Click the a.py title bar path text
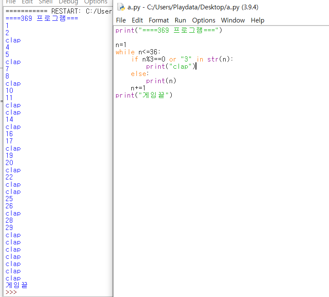This screenshot has width=329, height=297. click(193, 7)
